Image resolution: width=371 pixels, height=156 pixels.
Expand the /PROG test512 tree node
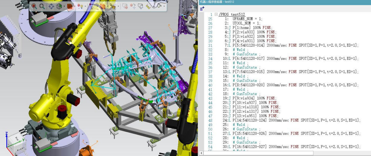[x=216, y=14]
